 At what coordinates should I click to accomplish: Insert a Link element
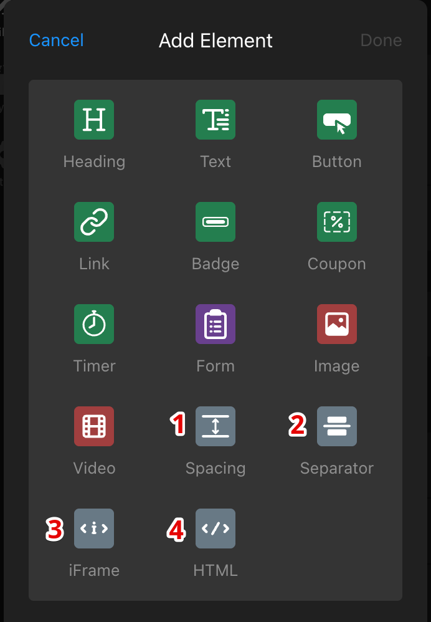pos(94,222)
